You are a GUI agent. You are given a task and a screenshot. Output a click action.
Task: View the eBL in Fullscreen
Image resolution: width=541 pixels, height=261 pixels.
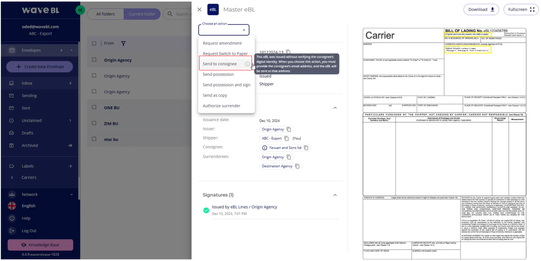(521, 9)
